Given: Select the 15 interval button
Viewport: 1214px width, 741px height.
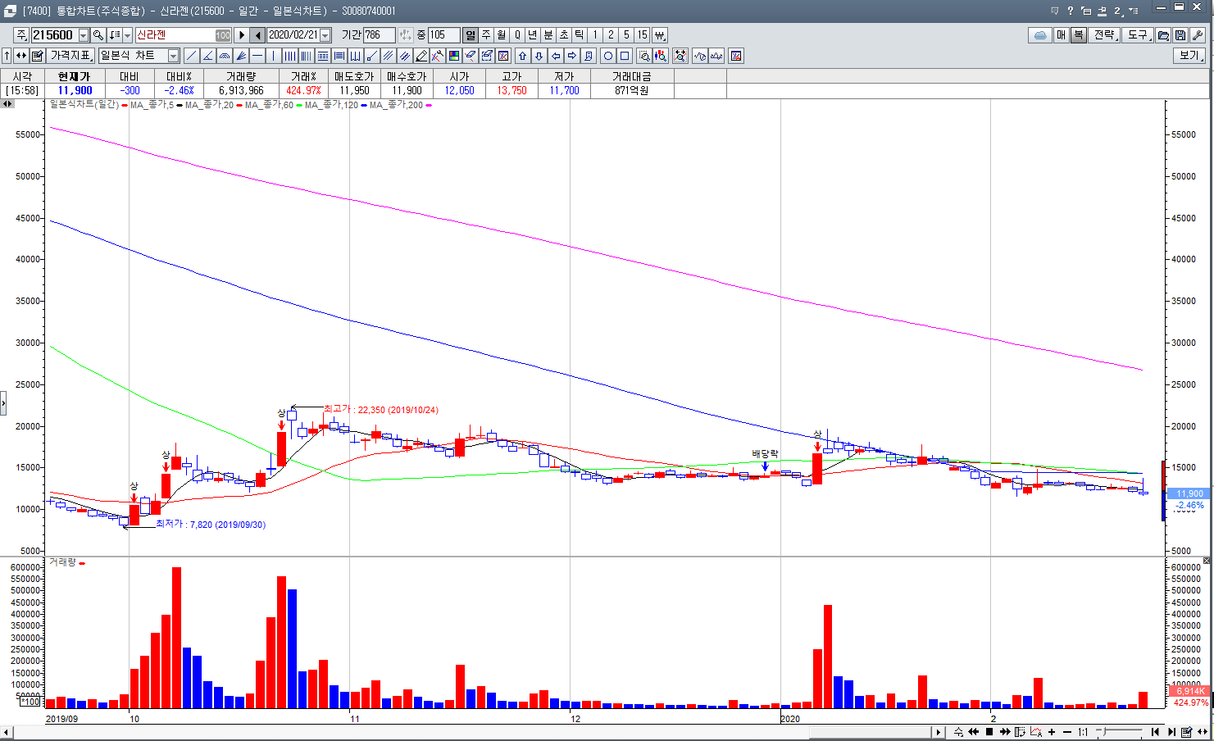Looking at the screenshot, I should click(643, 35).
